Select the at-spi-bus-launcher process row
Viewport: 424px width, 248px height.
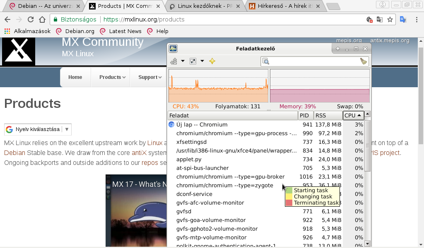[266, 168]
